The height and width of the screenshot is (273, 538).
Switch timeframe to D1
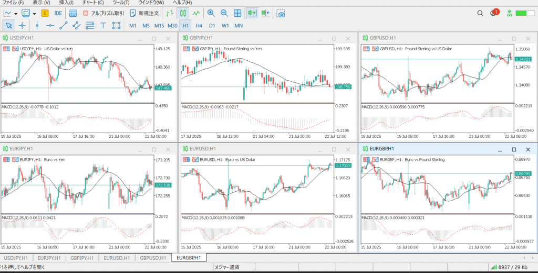212,26
